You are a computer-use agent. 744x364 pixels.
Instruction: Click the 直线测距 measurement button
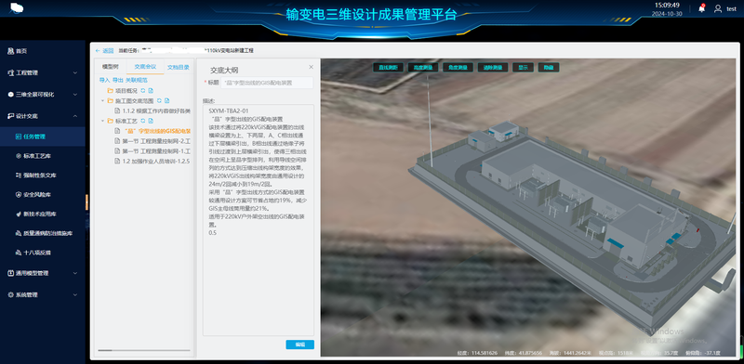tap(388, 68)
